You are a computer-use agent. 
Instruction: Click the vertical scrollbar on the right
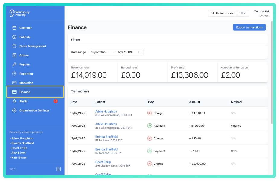click(x=272, y=73)
